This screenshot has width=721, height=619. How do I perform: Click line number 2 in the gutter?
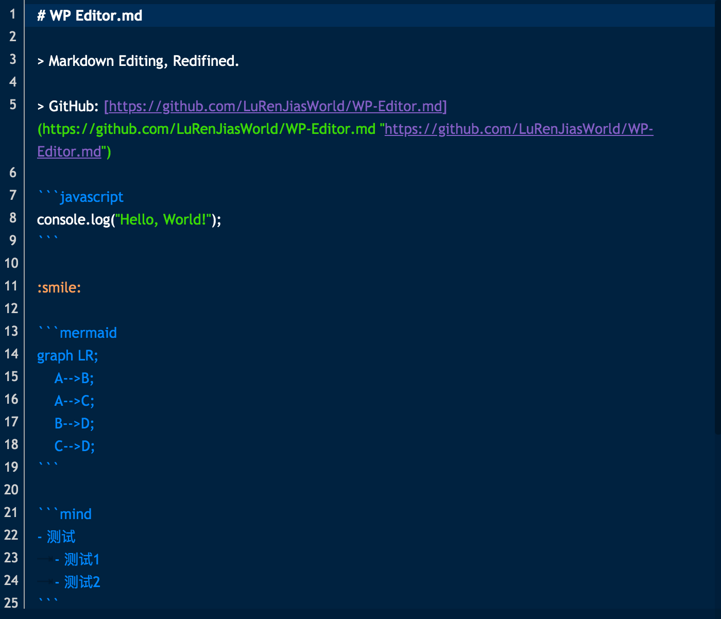[13, 37]
